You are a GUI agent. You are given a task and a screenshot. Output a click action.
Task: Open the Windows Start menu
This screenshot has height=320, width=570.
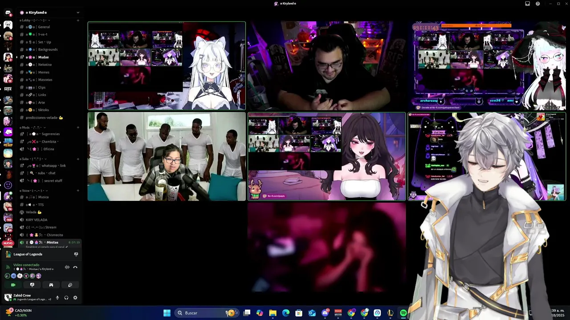[x=167, y=313]
